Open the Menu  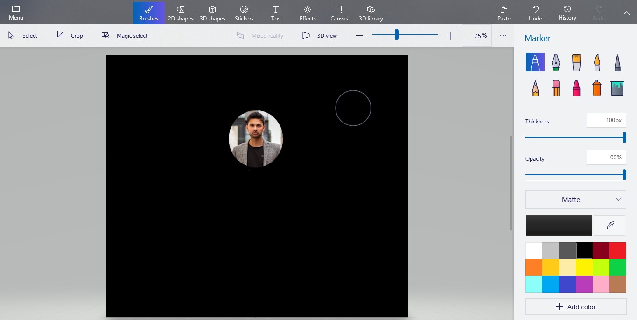pos(15,13)
